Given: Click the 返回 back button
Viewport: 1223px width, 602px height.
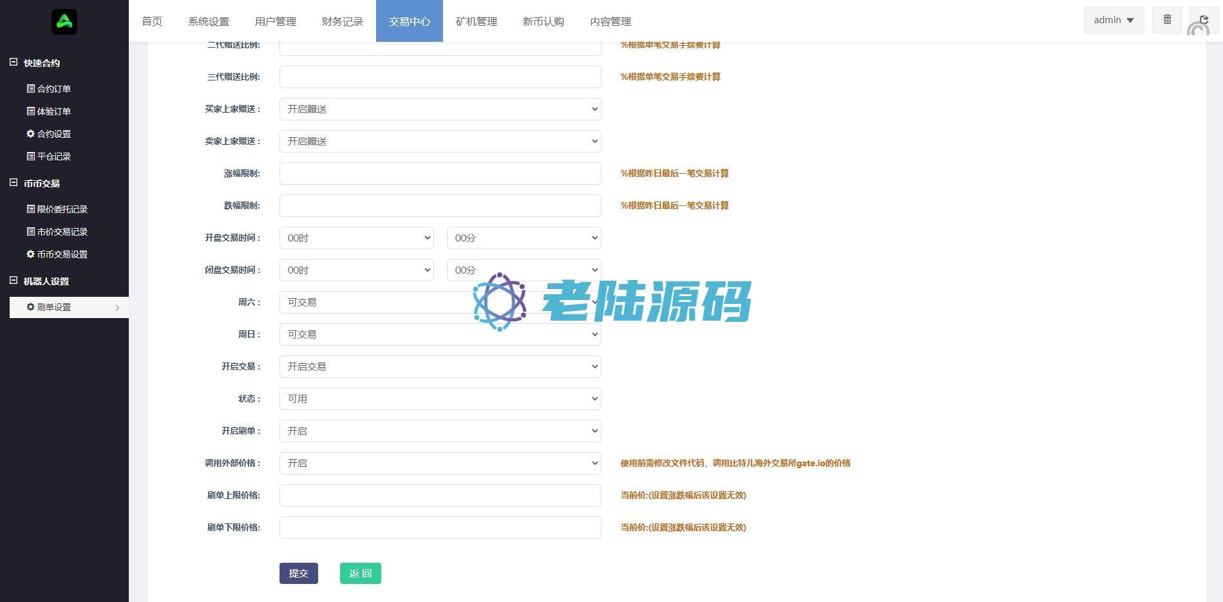Looking at the screenshot, I should [360, 574].
